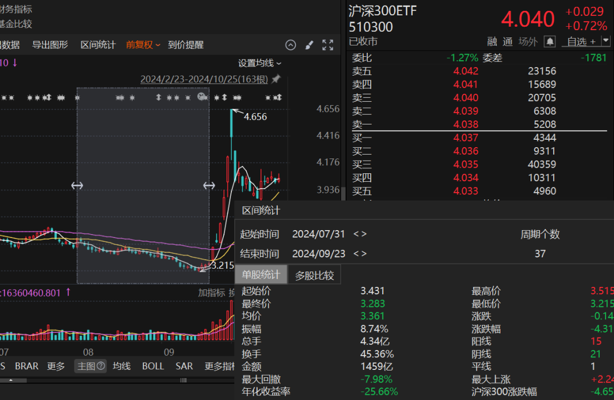Click the help icon next to 主图
The height and width of the screenshot is (400, 614).
[101, 365]
